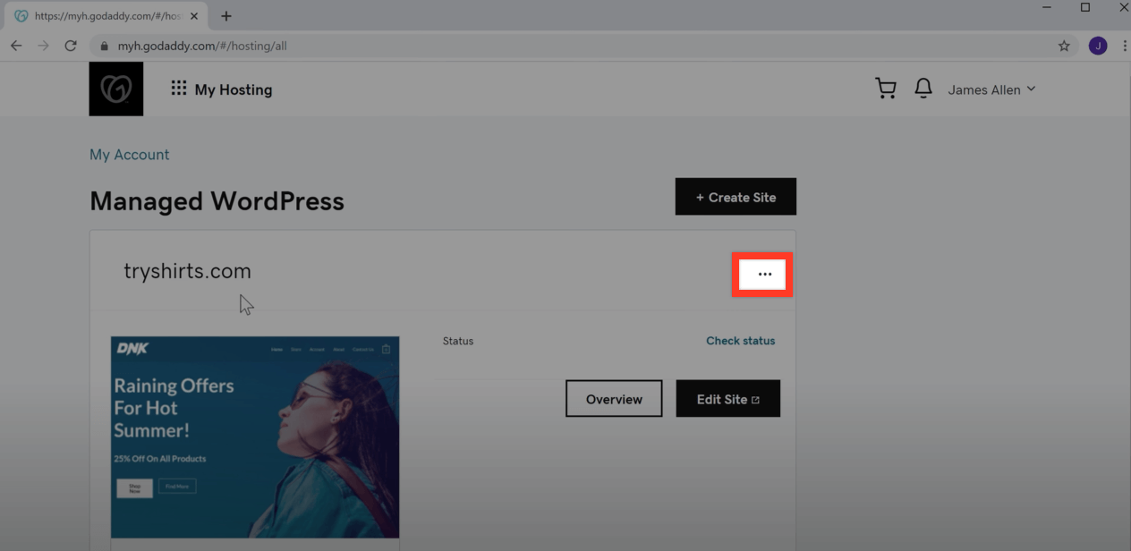The height and width of the screenshot is (551, 1131).
Task: Click the Edit Site button
Action: pos(727,399)
